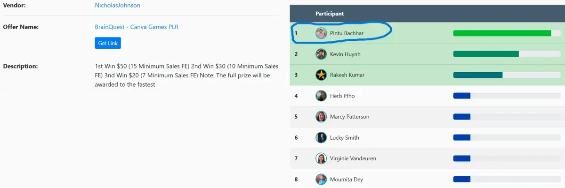Click Pintu Bachhar's avatar icon
The height and width of the screenshot is (188, 565).
[x=321, y=33]
